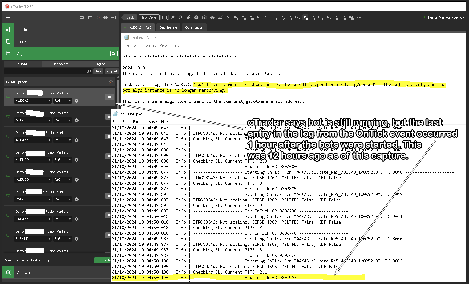Switch to the Backtesting tab
The height and width of the screenshot is (284, 469).
[168, 27]
